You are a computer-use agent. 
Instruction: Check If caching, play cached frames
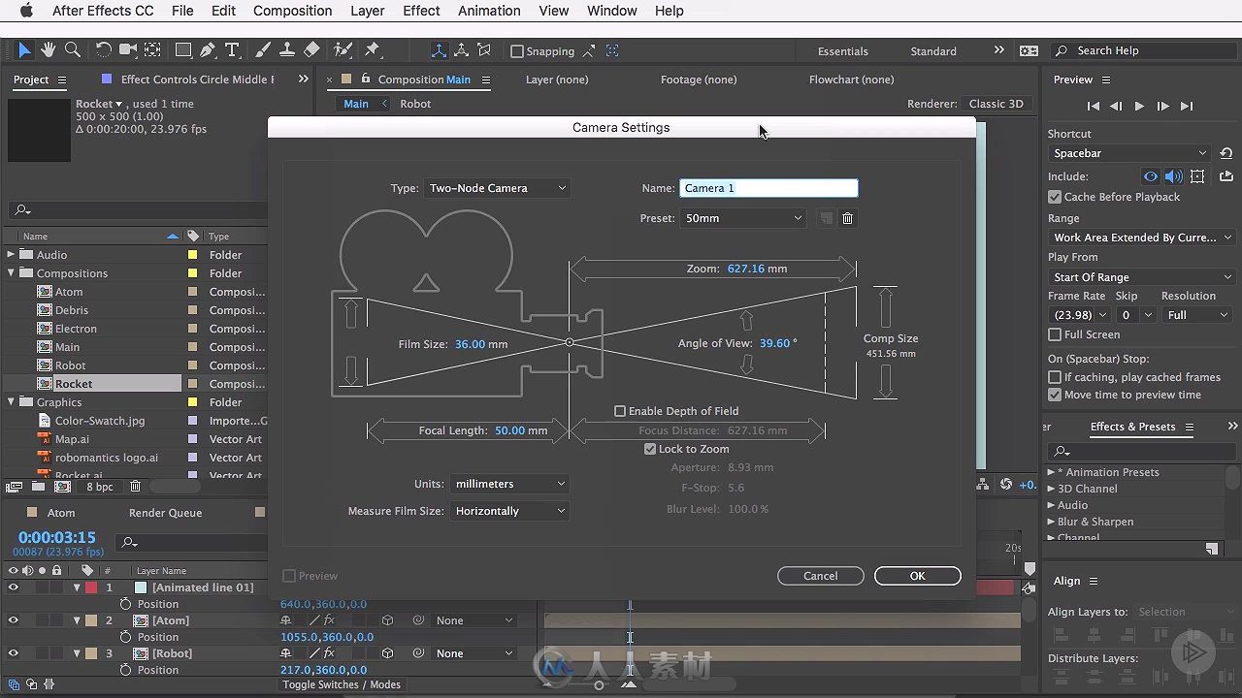point(1055,377)
